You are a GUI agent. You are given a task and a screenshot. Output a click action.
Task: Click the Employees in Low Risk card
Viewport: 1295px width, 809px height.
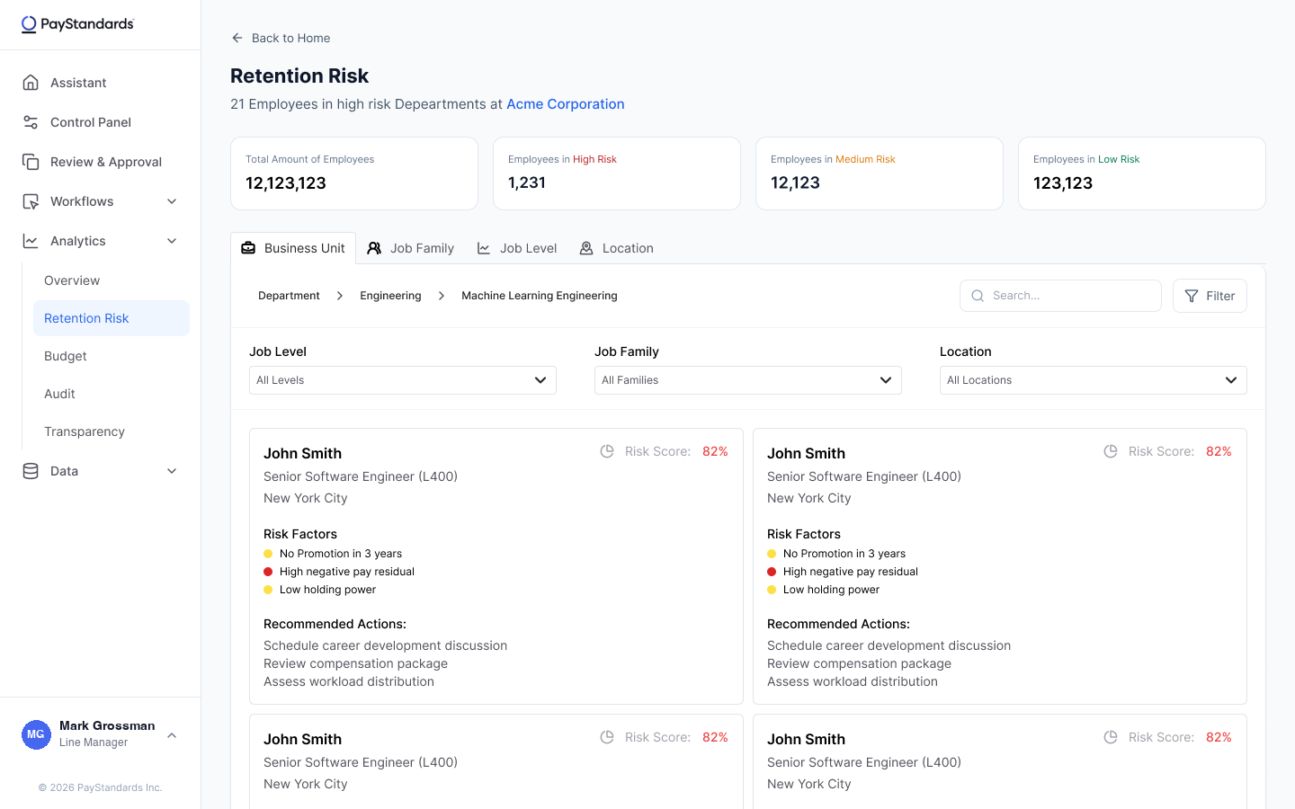tap(1142, 173)
